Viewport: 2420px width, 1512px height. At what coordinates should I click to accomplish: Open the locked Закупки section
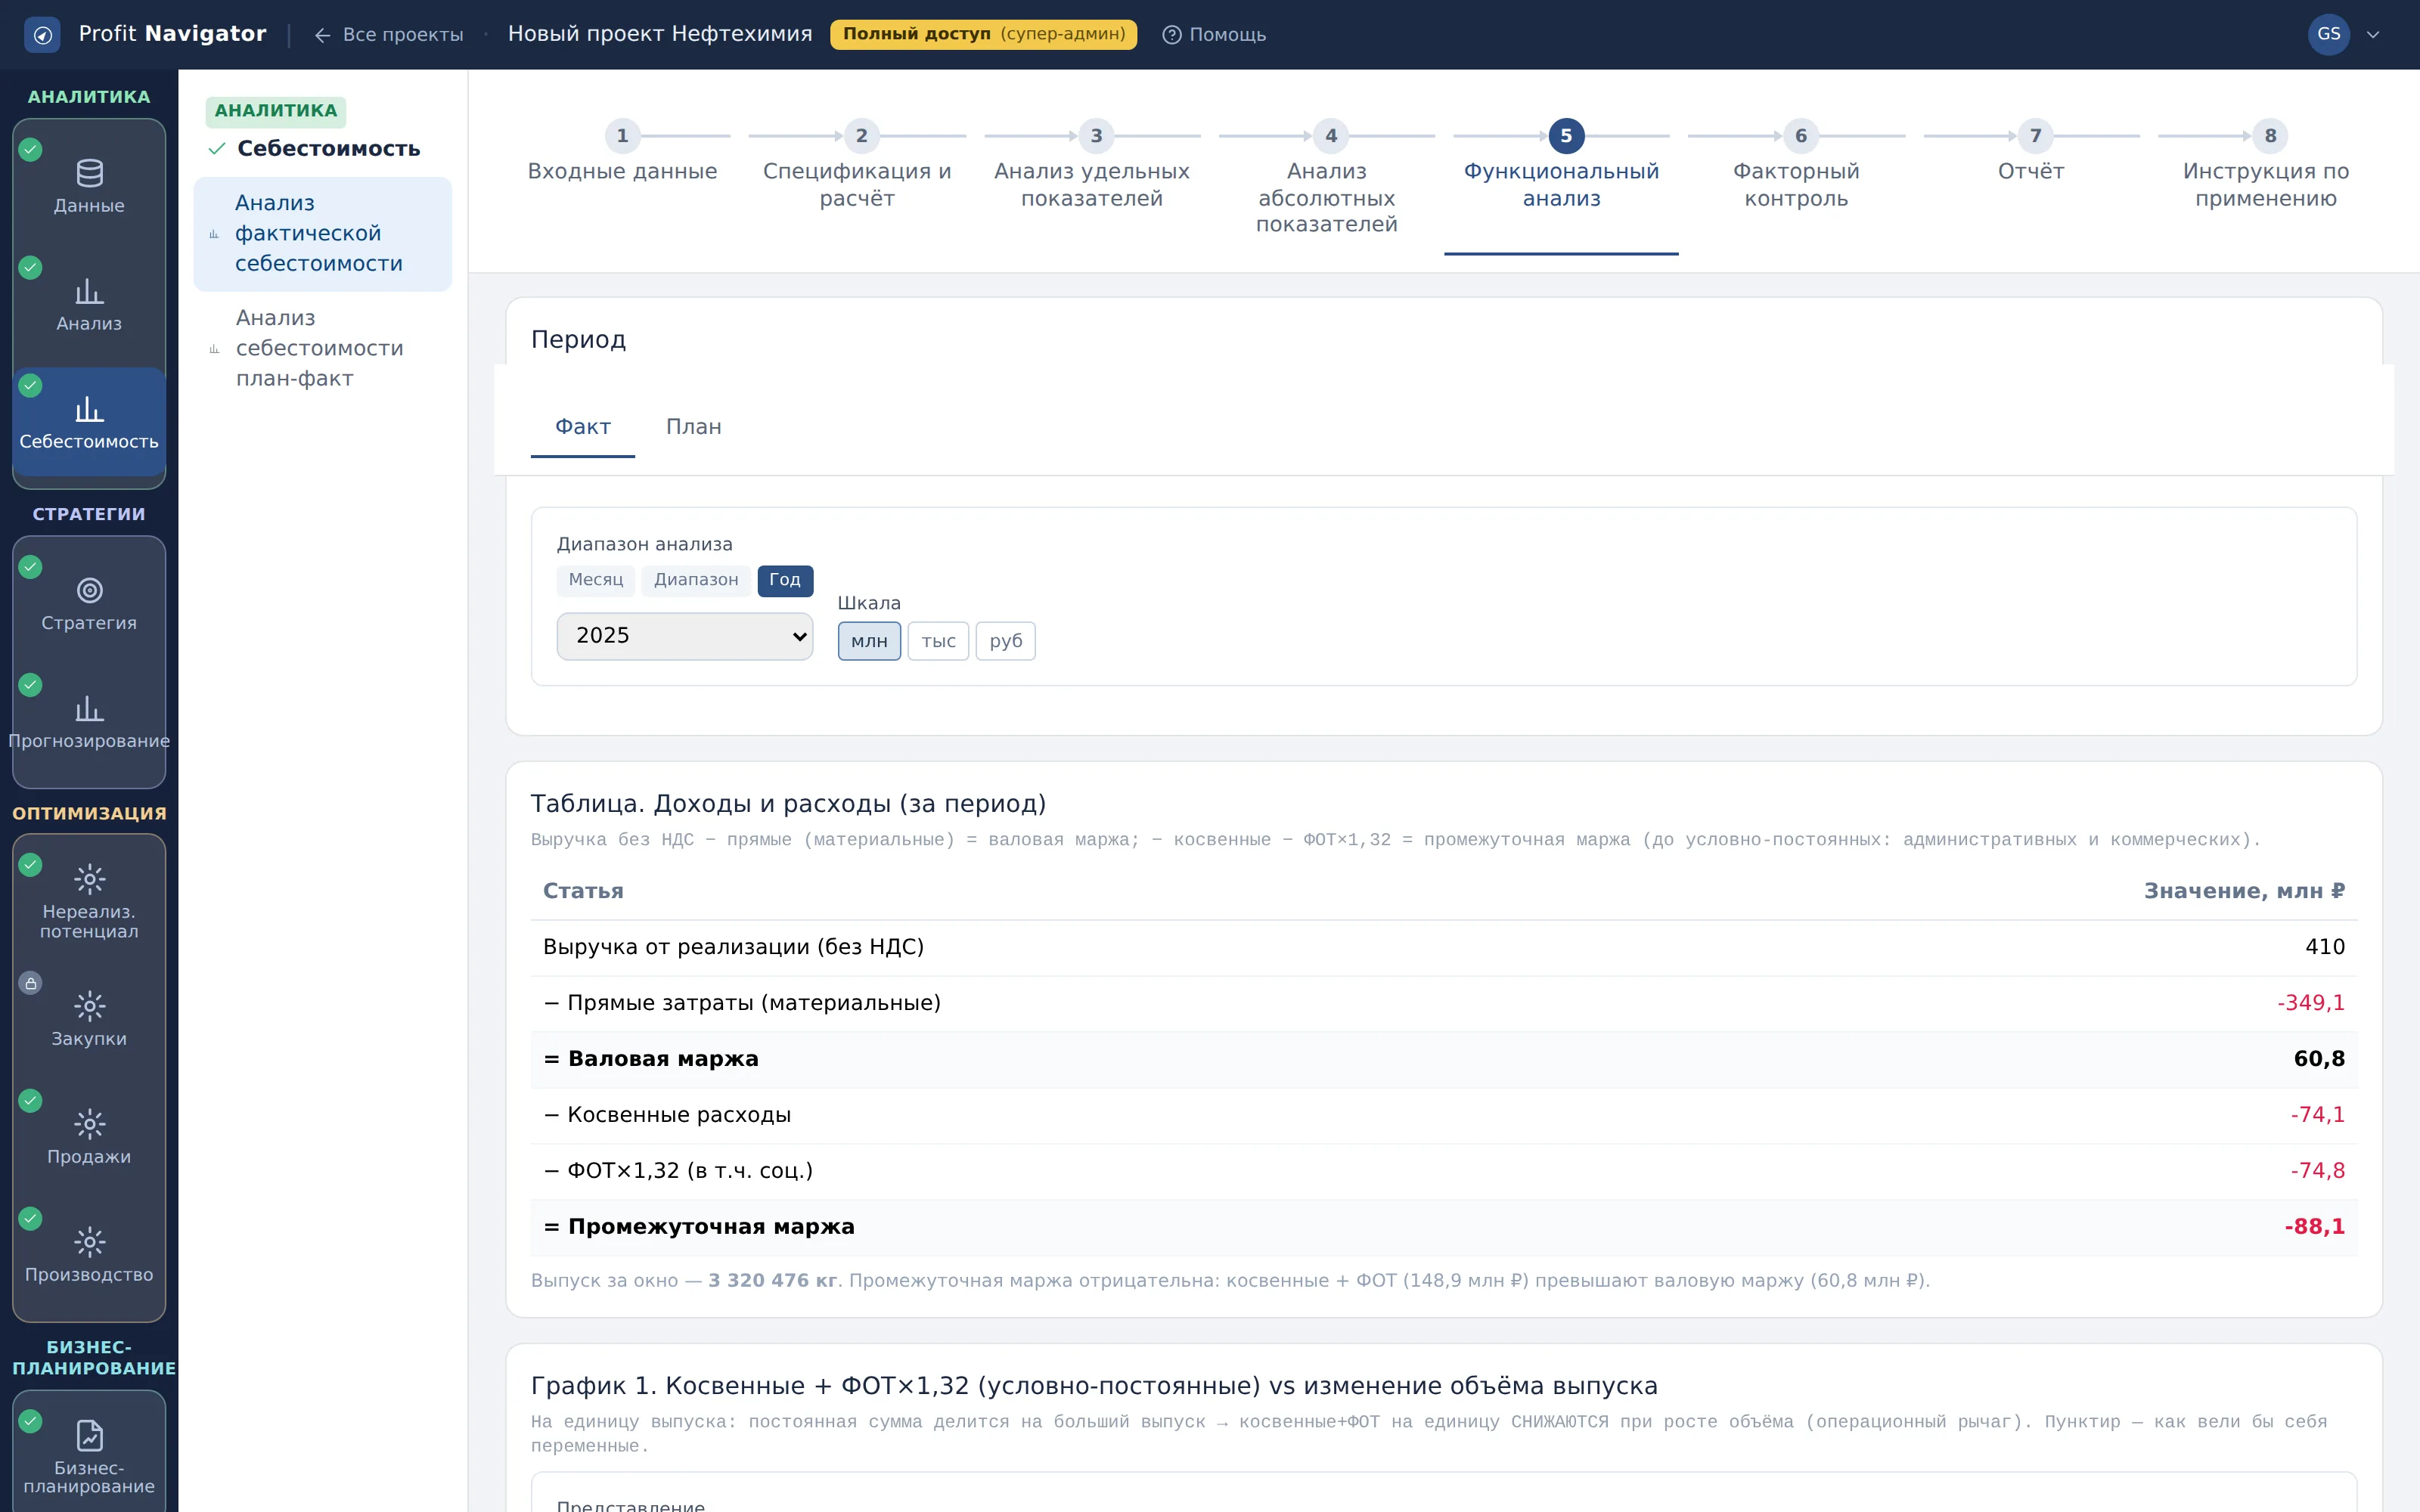[89, 1018]
